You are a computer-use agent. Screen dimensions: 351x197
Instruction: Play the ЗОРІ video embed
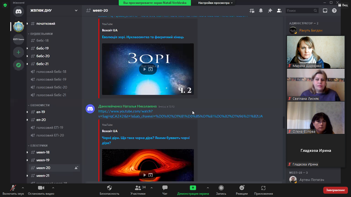coord(145,69)
